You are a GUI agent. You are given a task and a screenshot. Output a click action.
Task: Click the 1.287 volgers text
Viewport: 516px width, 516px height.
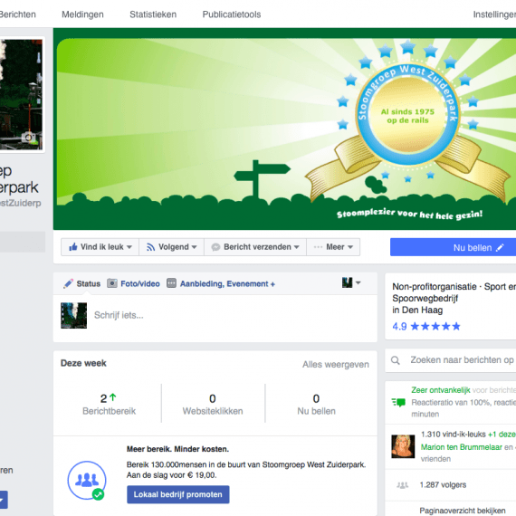pos(443,484)
